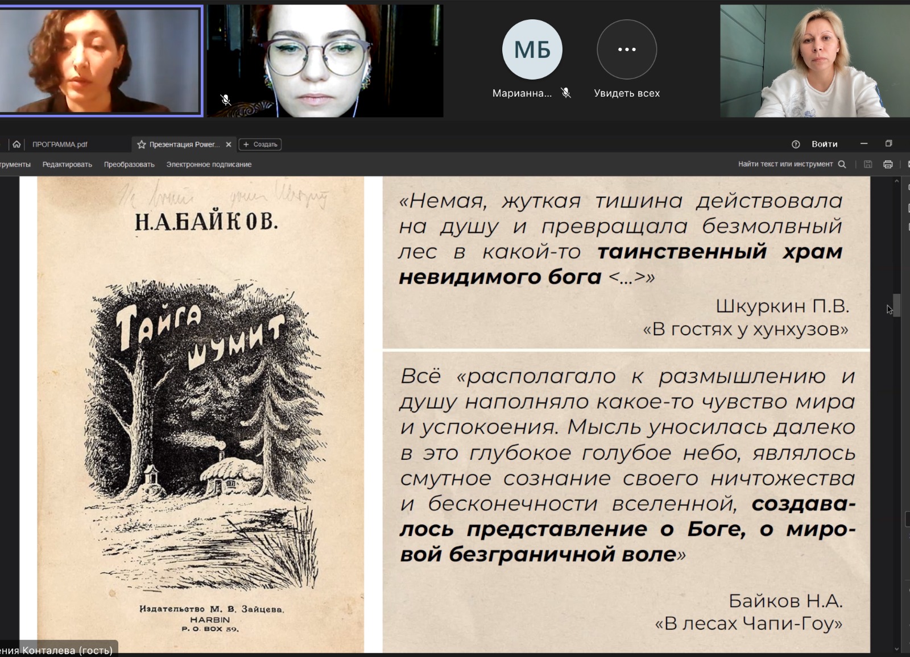
Task: Open the help question-mark icon
Action: pyautogui.click(x=796, y=144)
